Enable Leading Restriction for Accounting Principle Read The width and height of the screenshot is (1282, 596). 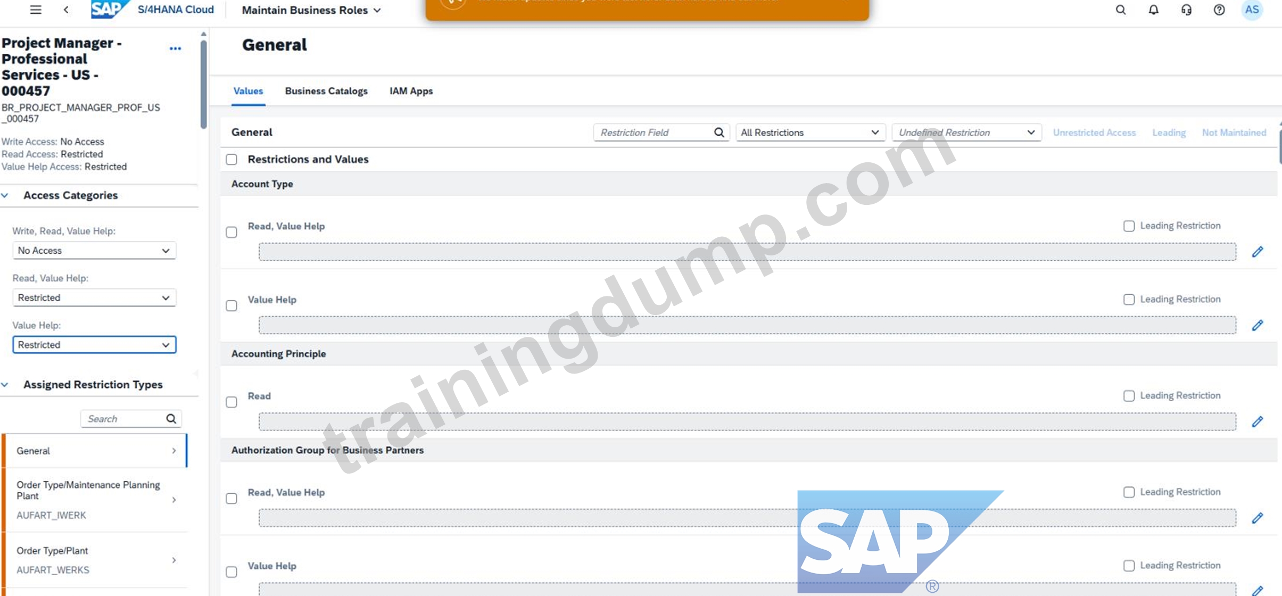coord(1129,395)
